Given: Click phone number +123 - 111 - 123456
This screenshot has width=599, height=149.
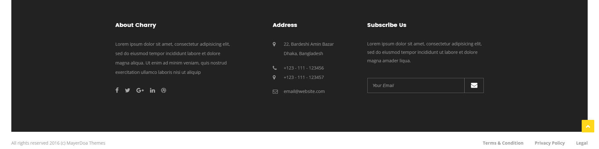Looking at the screenshot, I should pos(304,68).
